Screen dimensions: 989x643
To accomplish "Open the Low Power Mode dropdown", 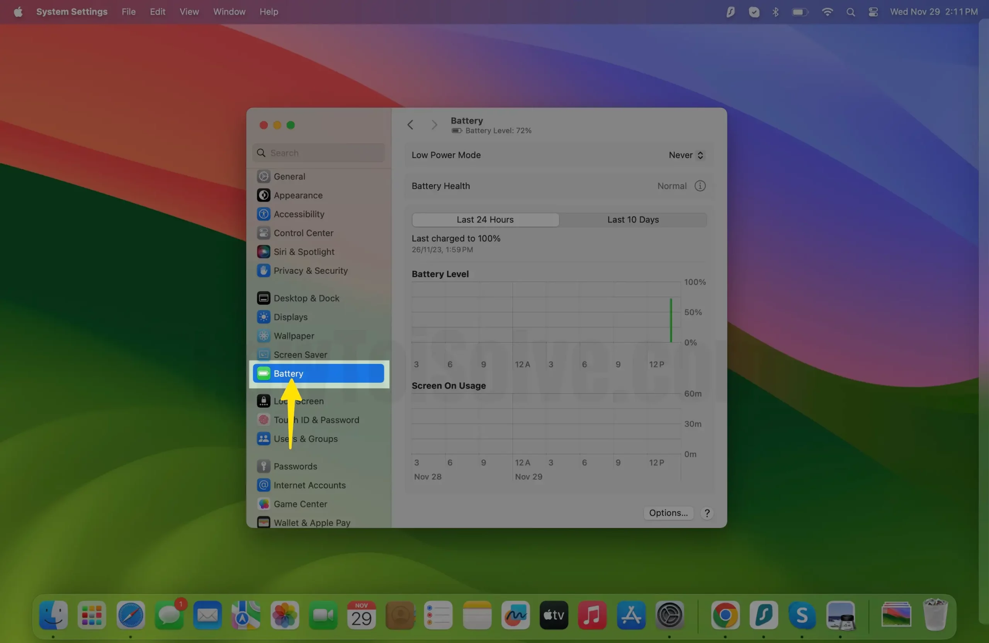I will click(686, 155).
